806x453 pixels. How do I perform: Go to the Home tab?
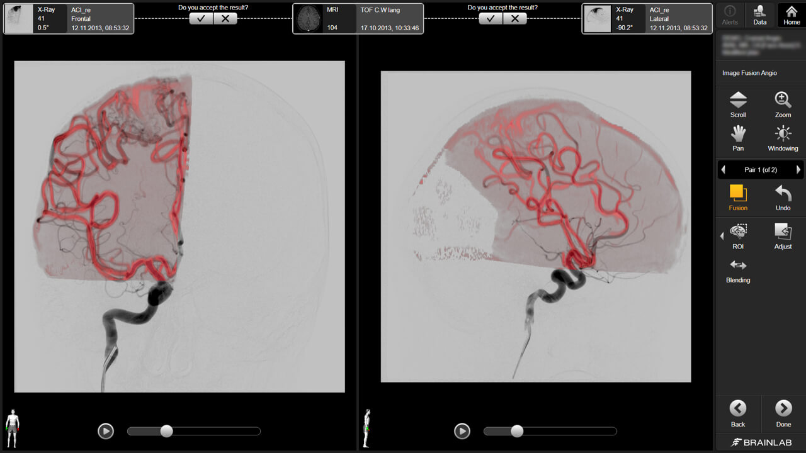click(792, 14)
